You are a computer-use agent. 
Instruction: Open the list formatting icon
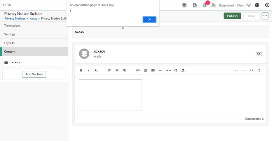click(x=117, y=70)
